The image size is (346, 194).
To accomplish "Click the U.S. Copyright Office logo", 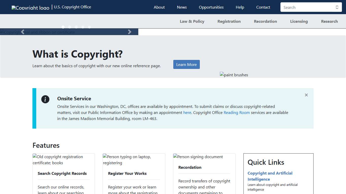I will point(30,7).
